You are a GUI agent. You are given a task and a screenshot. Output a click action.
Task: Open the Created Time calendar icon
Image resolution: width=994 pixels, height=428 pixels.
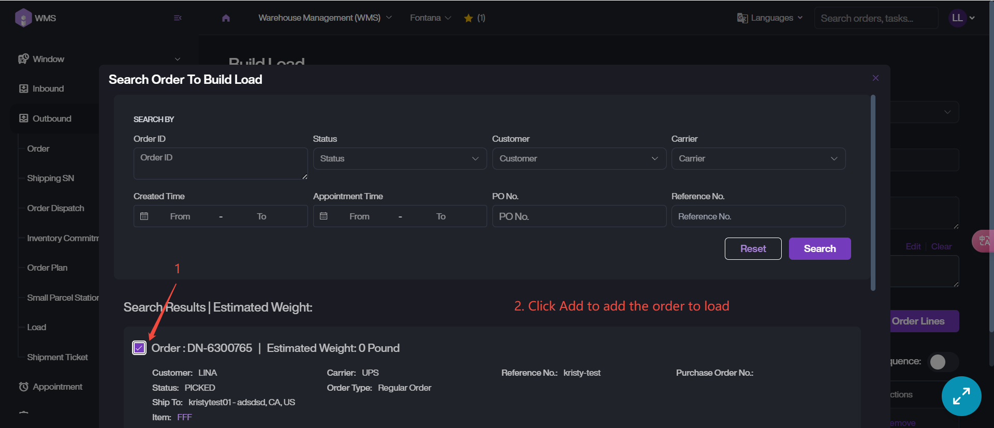(144, 216)
